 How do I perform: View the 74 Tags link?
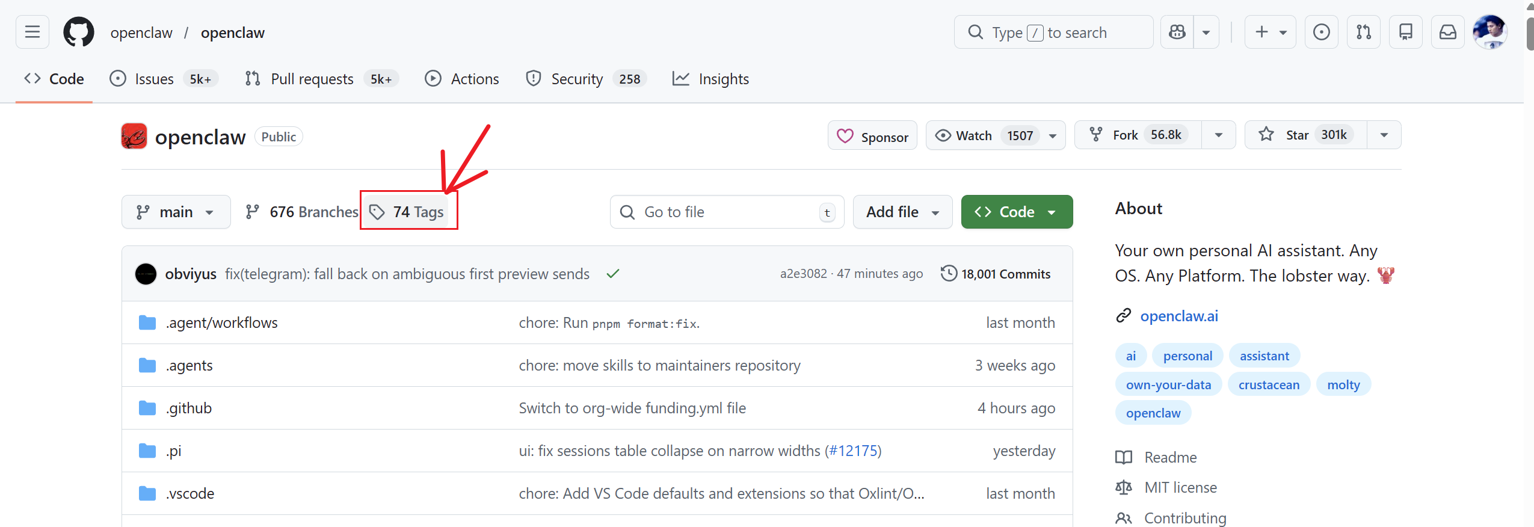pyautogui.click(x=407, y=212)
